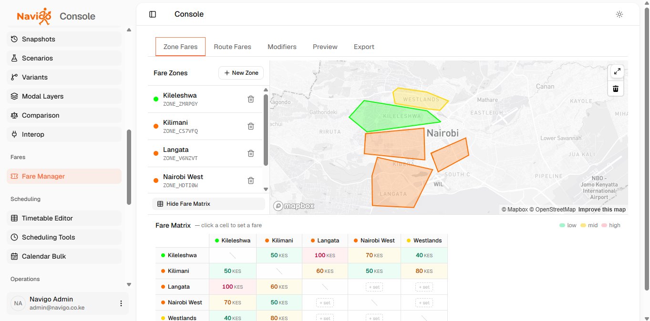Click the Scenarios flask icon
The width and height of the screenshot is (650, 321).
tap(14, 58)
